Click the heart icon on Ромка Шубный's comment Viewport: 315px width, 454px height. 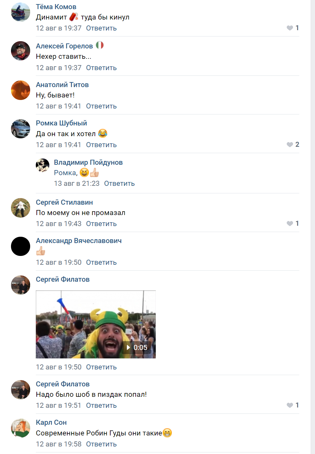click(x=290, y=145)
